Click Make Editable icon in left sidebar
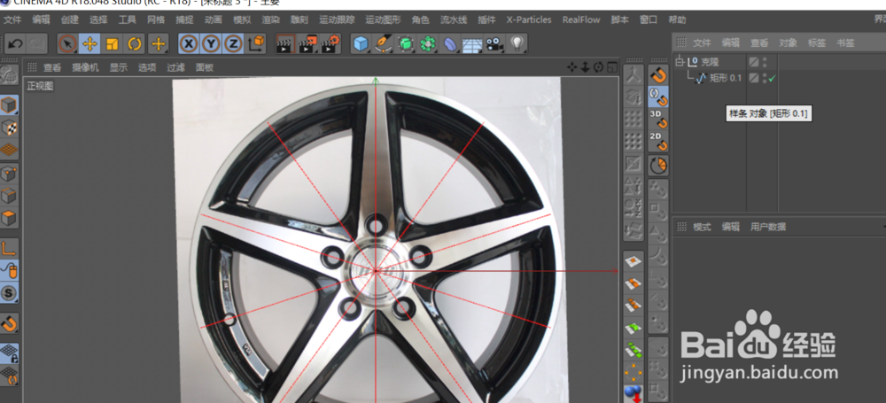 pyautogui.click(x=9, y=74)
